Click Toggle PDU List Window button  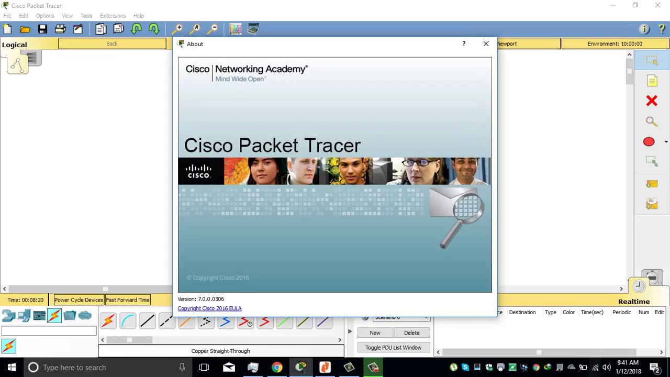click(x=393, y=348)
